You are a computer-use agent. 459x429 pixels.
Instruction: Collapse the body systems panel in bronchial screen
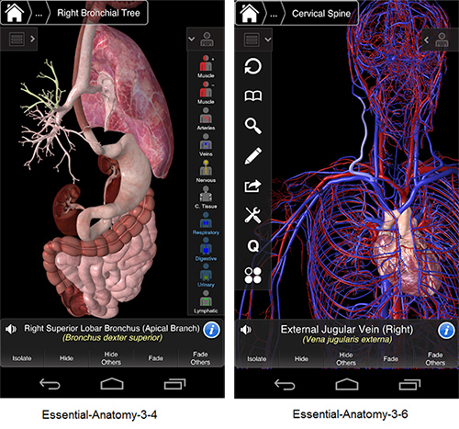(206, 40)
